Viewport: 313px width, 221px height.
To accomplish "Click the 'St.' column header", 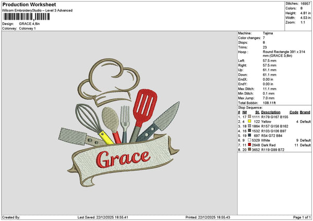I will click(257, 112).
